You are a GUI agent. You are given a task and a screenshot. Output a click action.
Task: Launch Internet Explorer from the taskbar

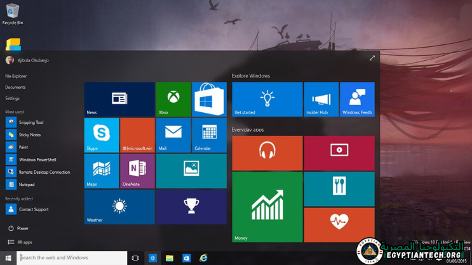tap(203, 258)
